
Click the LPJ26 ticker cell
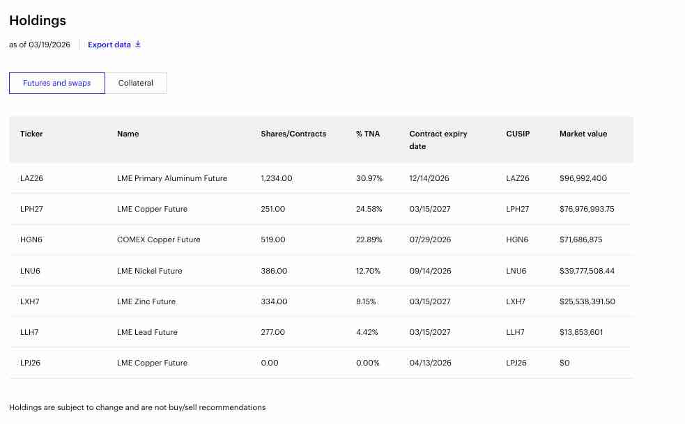click(30, 363)
